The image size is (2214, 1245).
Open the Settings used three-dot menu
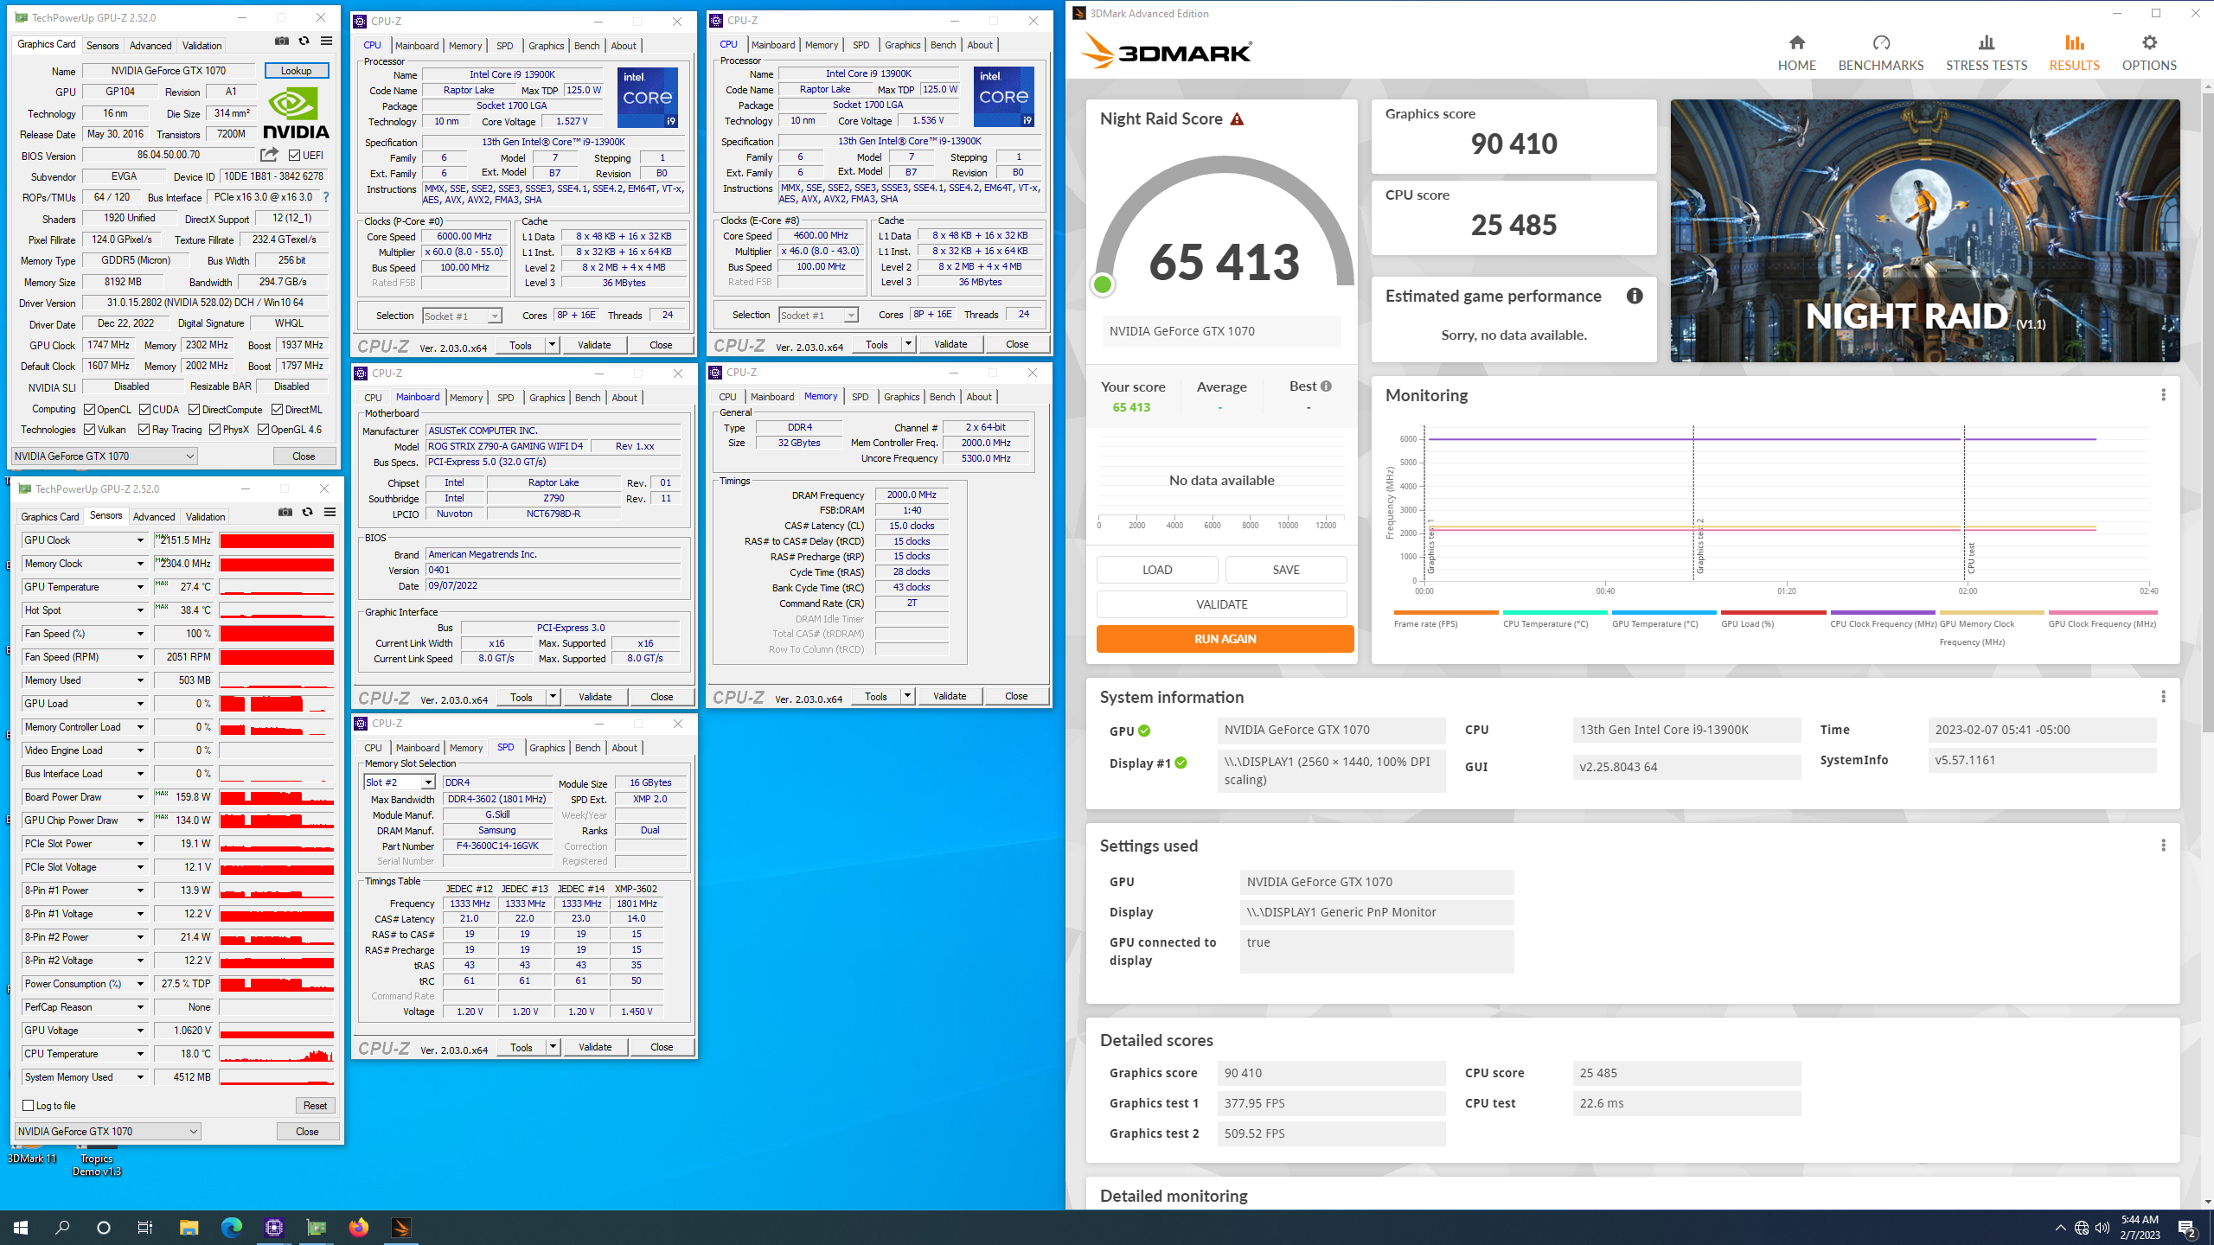(2163, 846)
